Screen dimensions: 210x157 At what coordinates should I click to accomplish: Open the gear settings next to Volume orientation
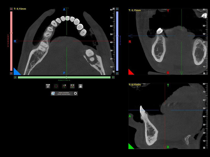coord(76,93)
